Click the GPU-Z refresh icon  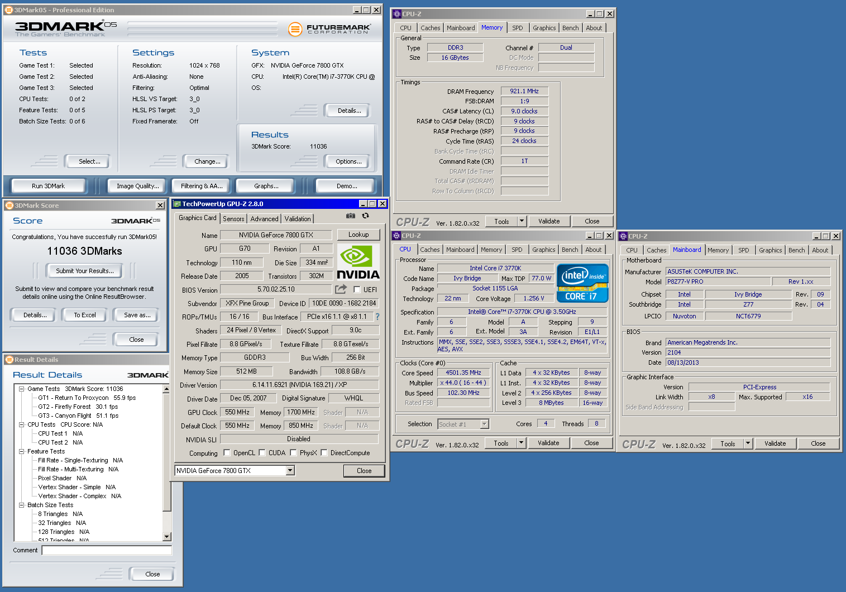(x=365, y=216)
